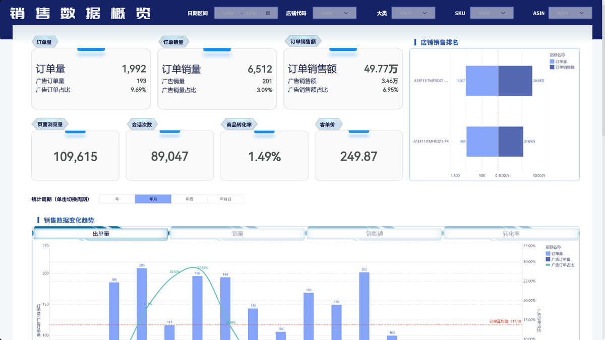The width and height of the screenshot is (605, 340).
Task: Select the 年周 period option
Action: point(189,199)
